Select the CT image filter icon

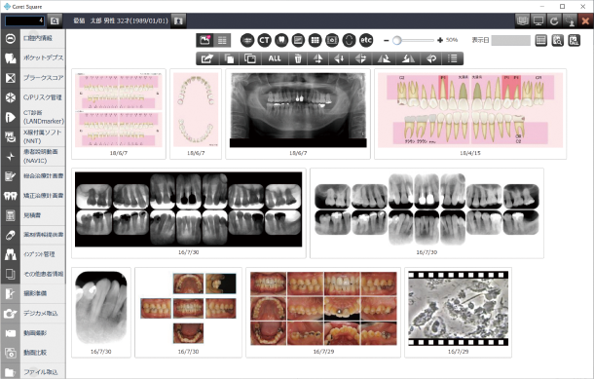pyautogui.click(x=265, y=40)
